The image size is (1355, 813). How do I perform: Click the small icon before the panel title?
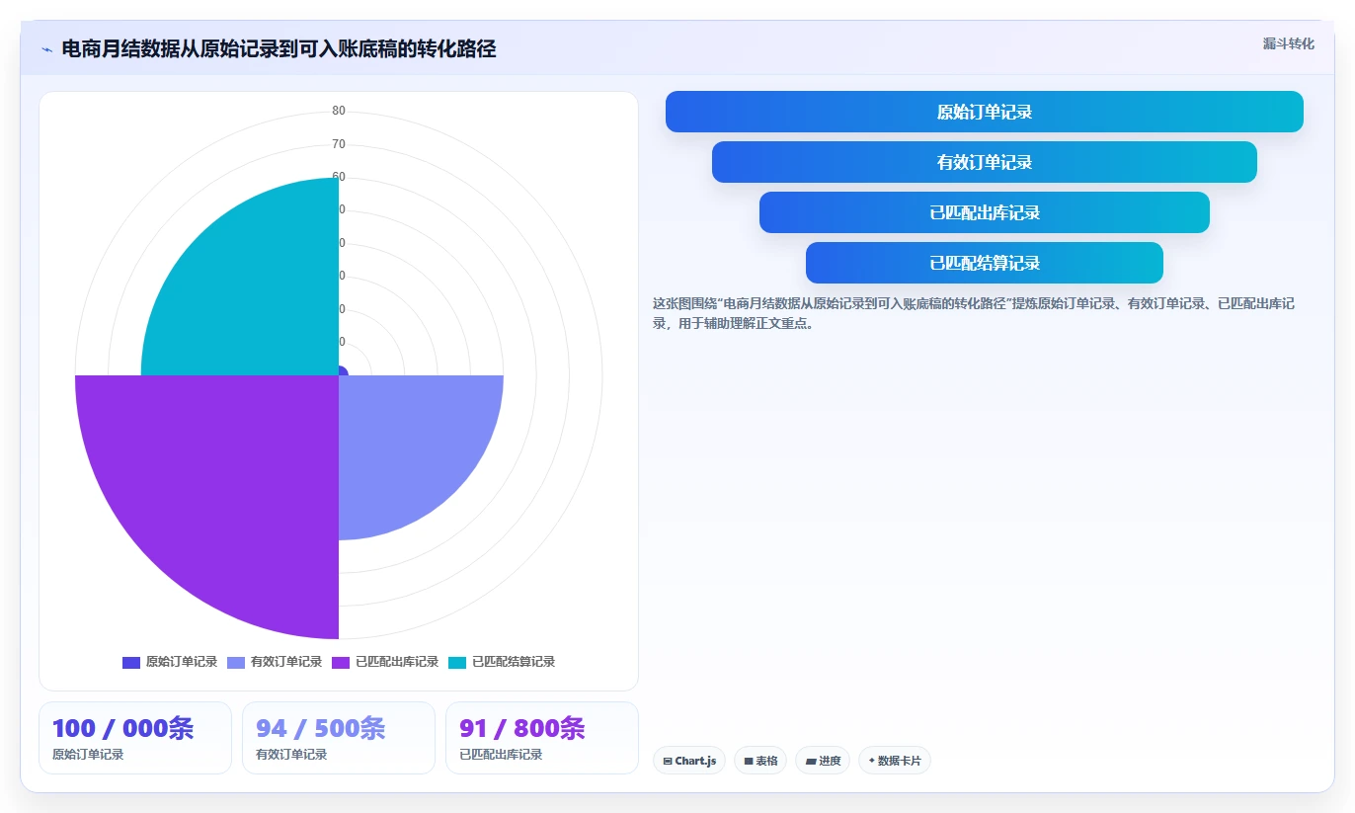(47, 48)
